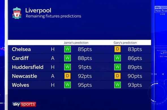Click the Newcastle away indicator A
The height and width of the screenshot is (110, 167).
click(53, 76)
